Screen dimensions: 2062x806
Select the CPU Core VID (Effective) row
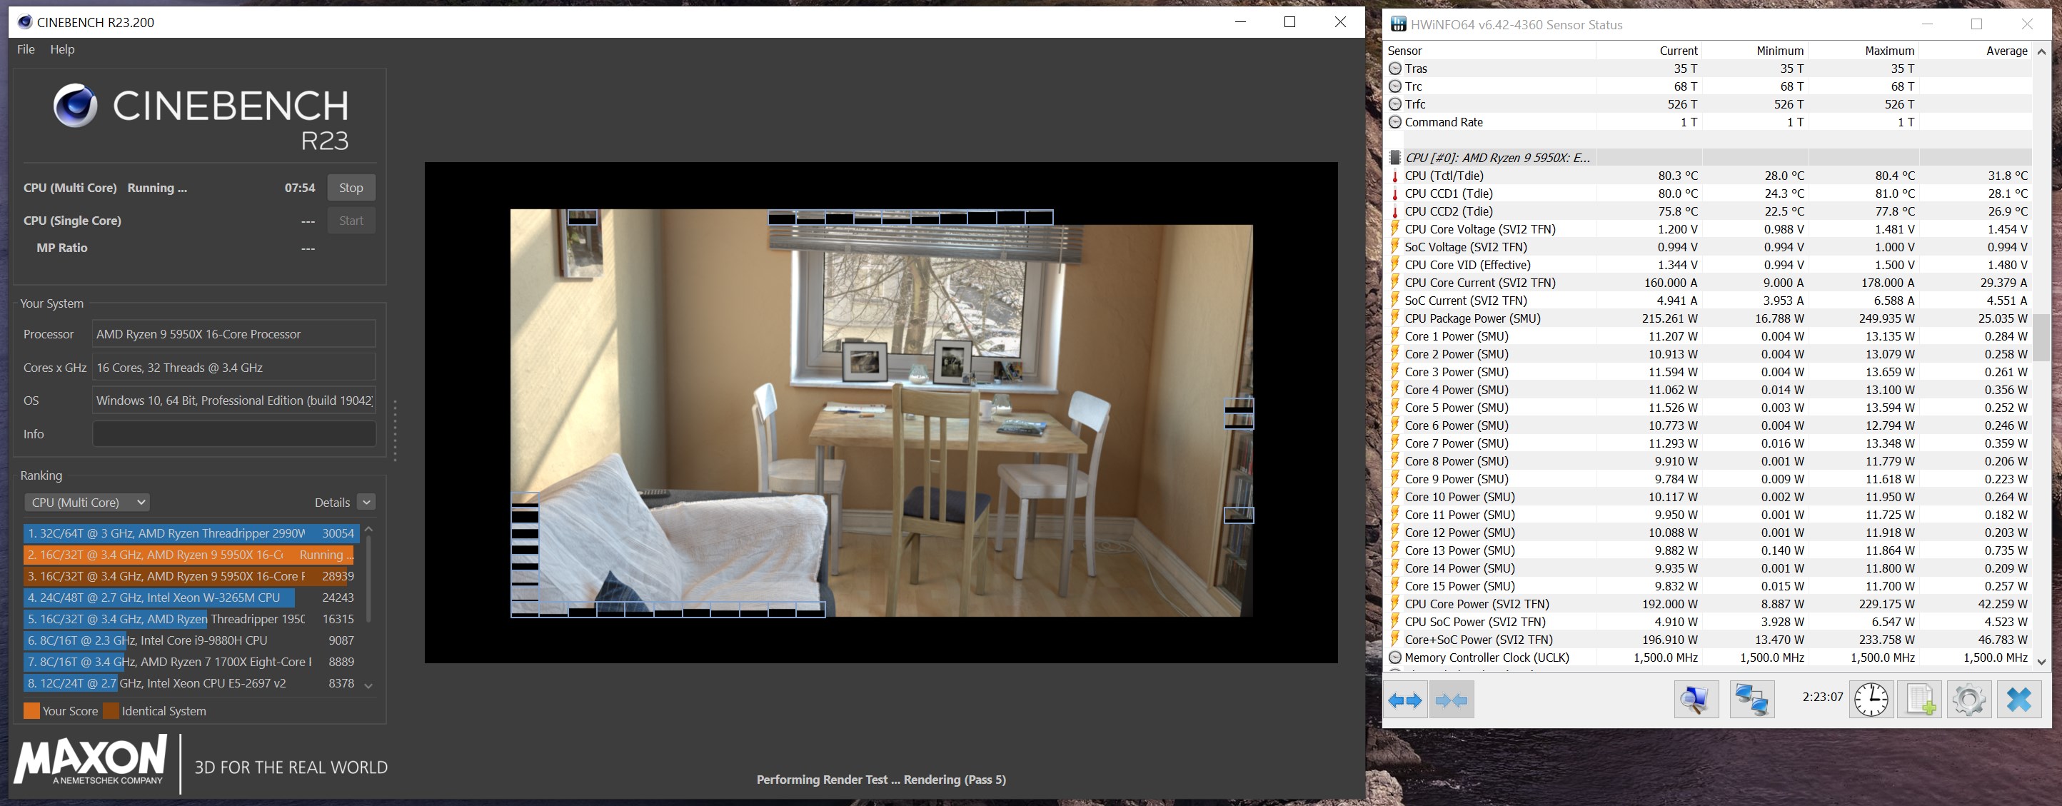coord(1708,265)
